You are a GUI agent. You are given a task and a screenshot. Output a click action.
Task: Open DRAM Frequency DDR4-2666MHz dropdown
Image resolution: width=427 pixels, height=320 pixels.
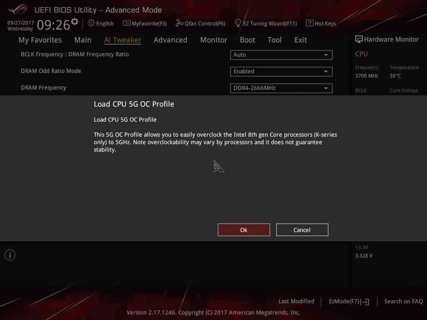click(x=281, y=88)
